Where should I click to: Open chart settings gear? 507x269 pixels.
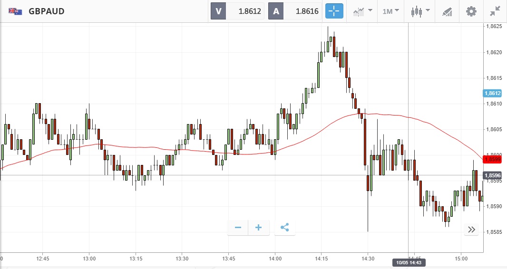coord(471,11)
